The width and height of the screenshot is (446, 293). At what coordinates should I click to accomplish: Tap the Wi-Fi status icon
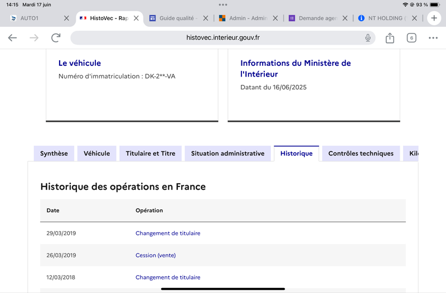[405, 4]
